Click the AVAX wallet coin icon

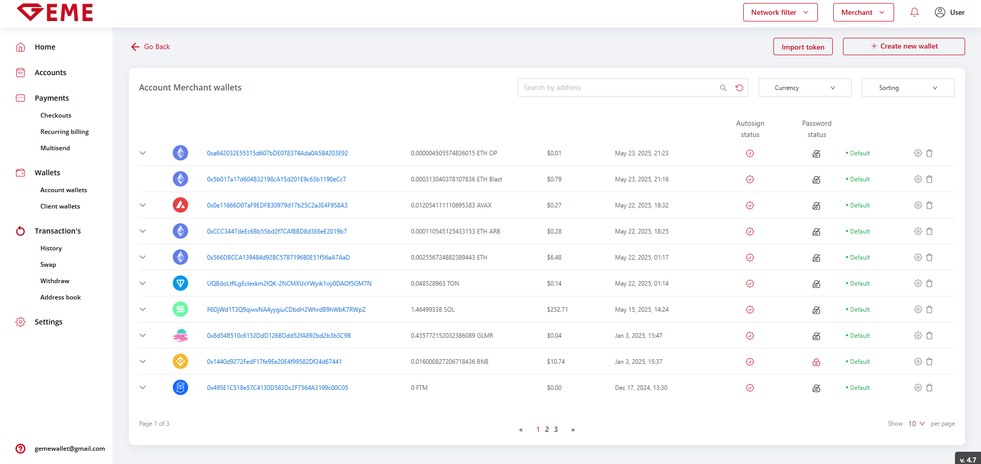point(180,205)
